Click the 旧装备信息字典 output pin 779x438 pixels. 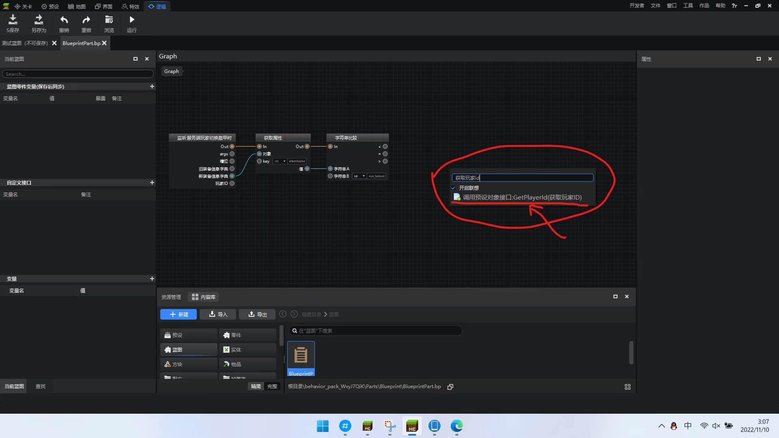pyautogui.click(x=232, y=169)
